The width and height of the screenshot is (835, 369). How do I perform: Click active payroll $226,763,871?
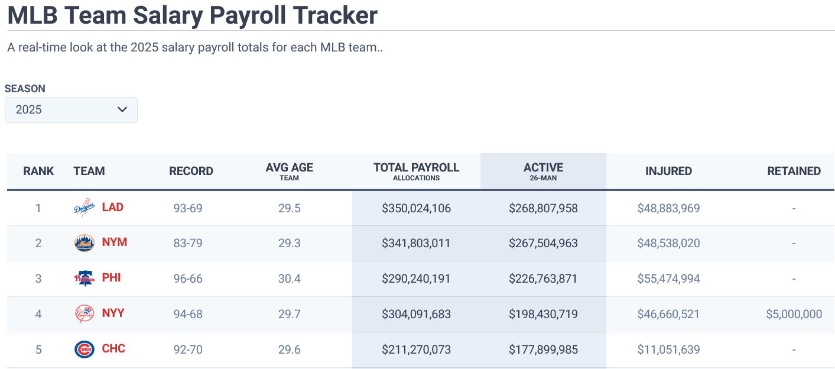coord(543,279)
